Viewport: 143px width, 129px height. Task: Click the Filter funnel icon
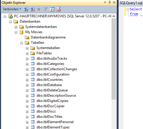click(x=45, y=9)
